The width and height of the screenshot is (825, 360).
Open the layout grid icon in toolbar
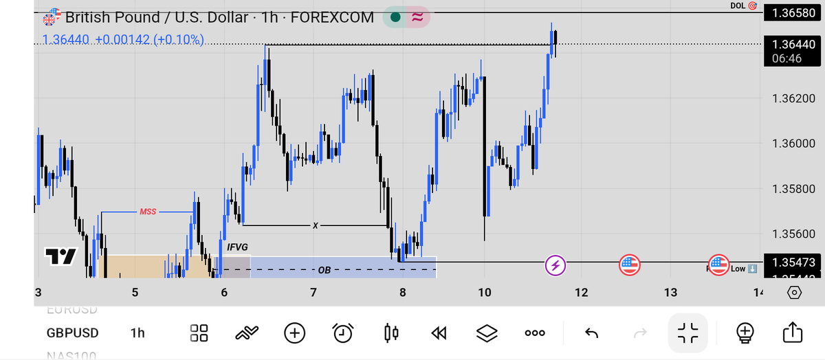pyautogui.click(x=199, y=333)
